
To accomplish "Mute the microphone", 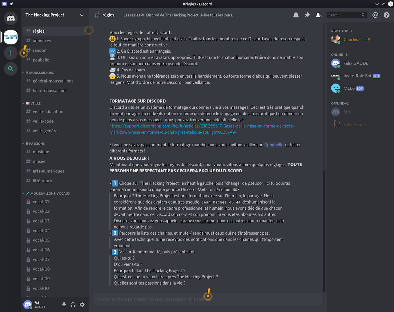I will tap(64, 305).
